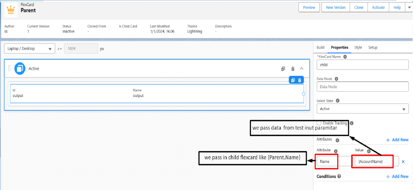Switch to the Style tab
Viewport: 413px width, 190px height.
pos(358,47)
